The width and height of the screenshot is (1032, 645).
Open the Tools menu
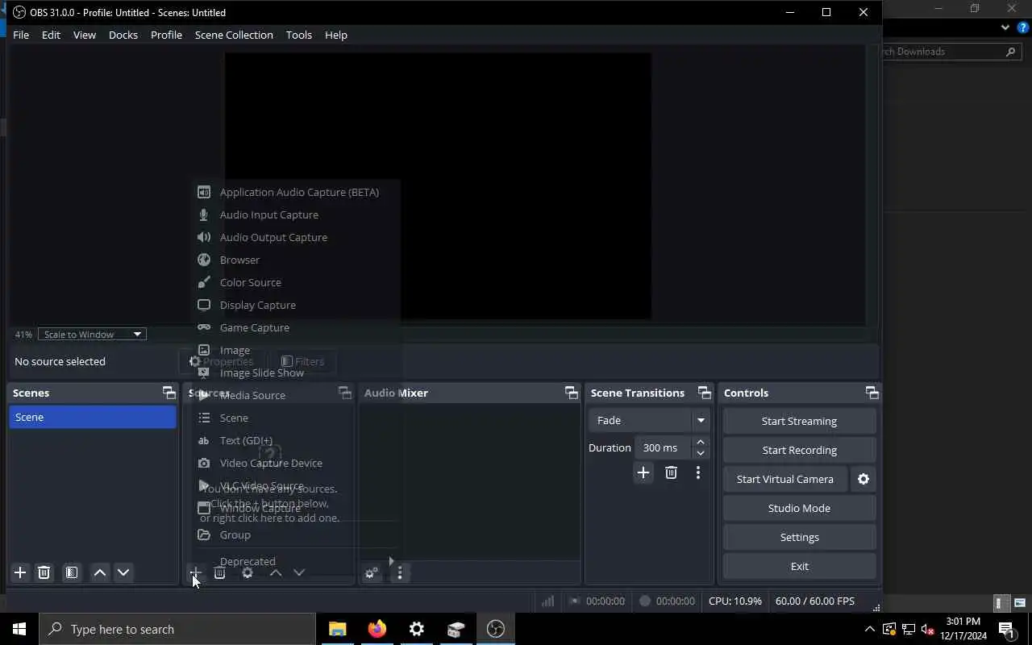click(x=299, y=35)
